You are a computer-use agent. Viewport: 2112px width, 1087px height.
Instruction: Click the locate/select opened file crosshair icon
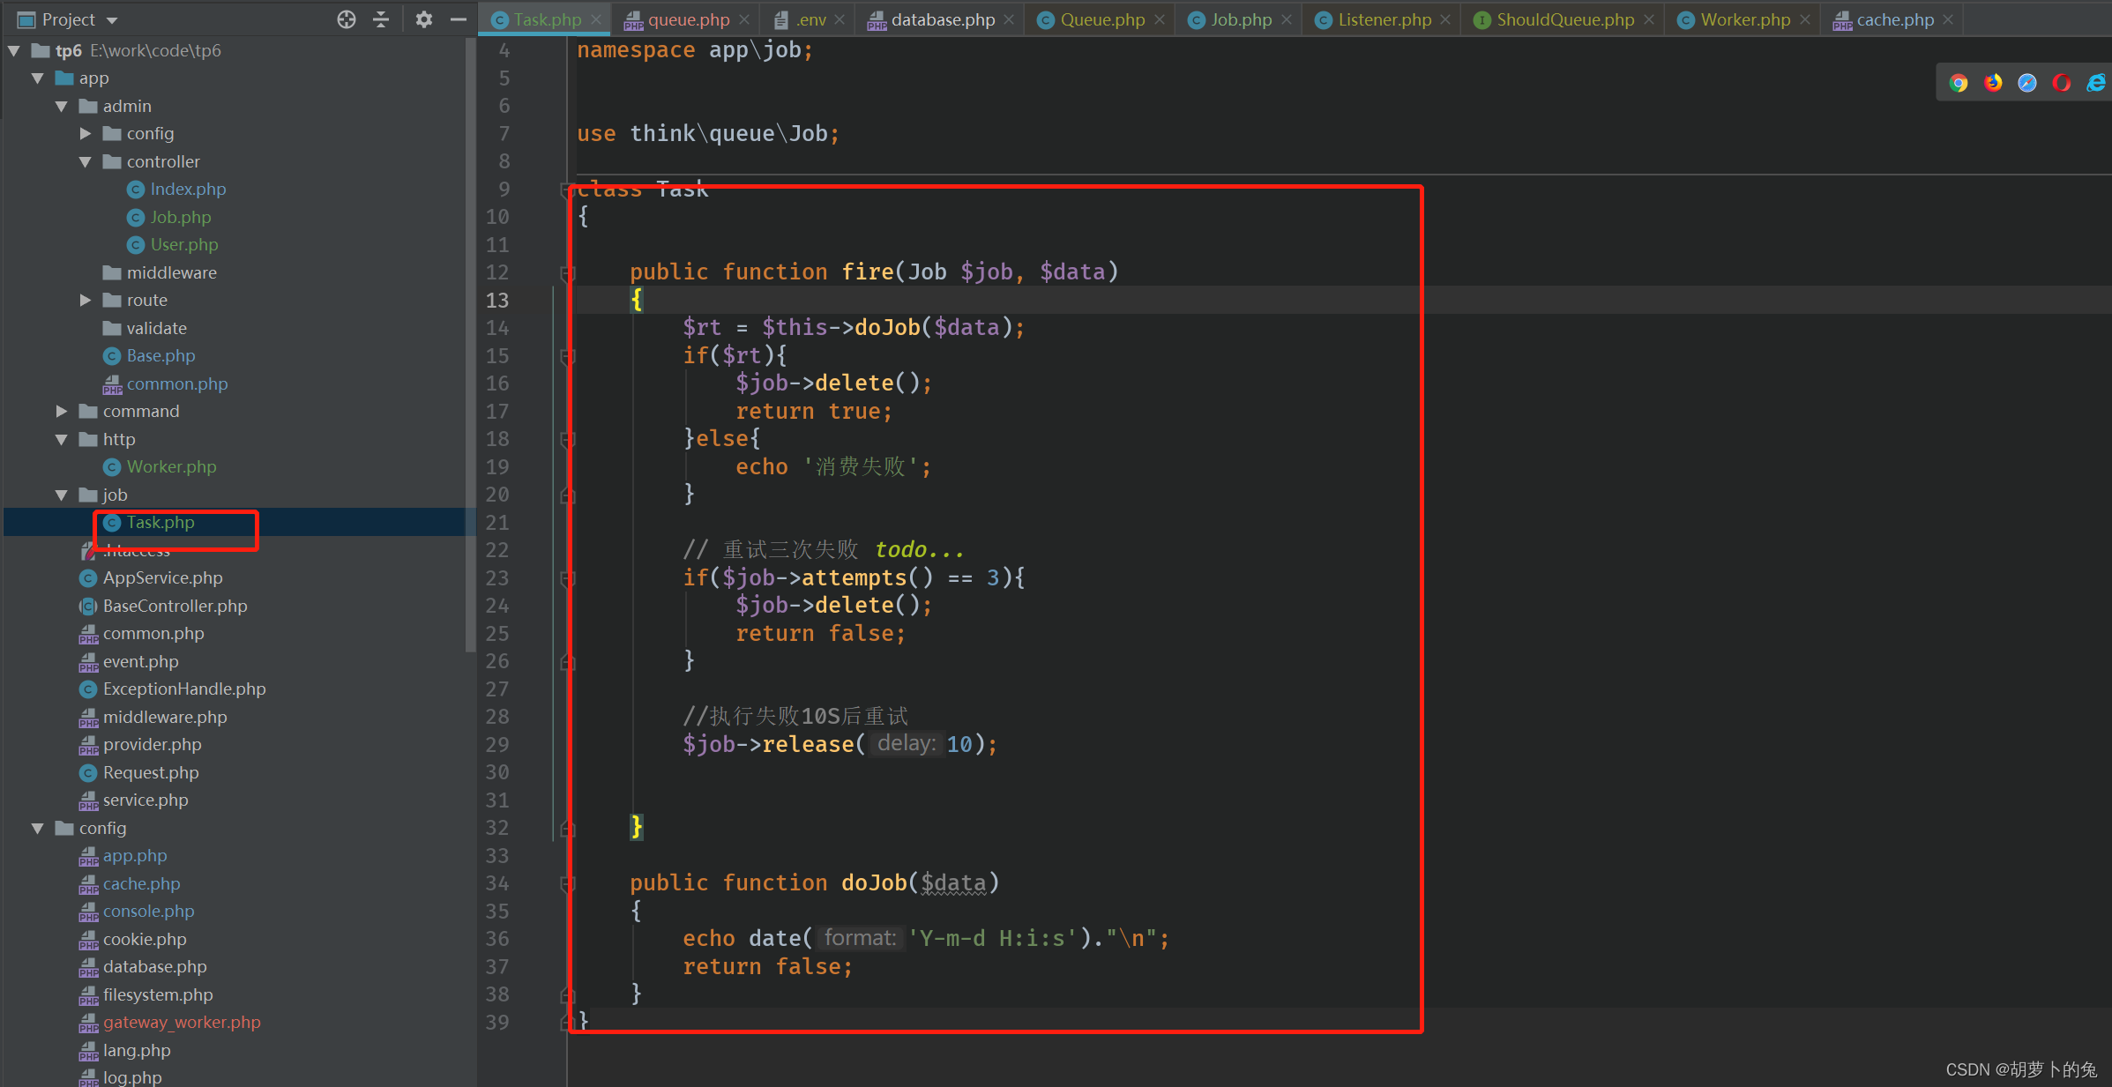pos(347,19)
